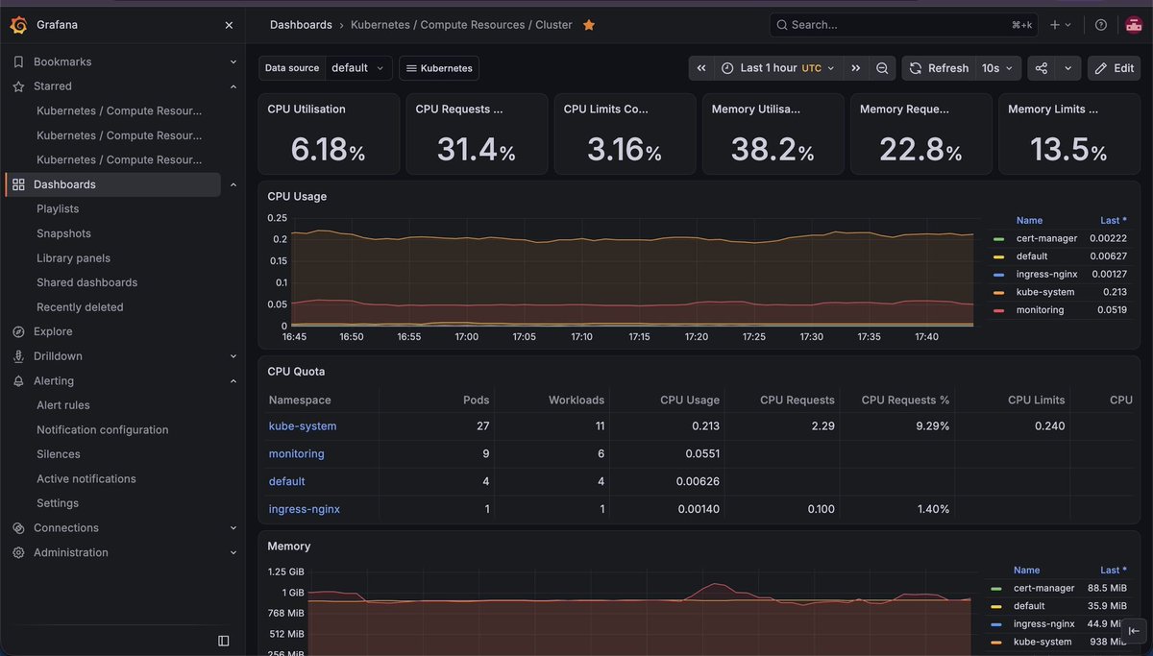Open Shared dashboards in the sidebar
This screenshot has width=1153, height=656.
[x=86, y=282]
